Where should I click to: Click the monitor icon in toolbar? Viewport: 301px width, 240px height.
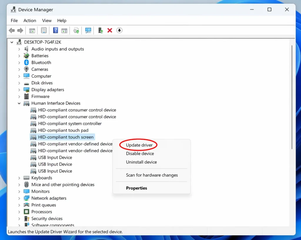(88, 30)
